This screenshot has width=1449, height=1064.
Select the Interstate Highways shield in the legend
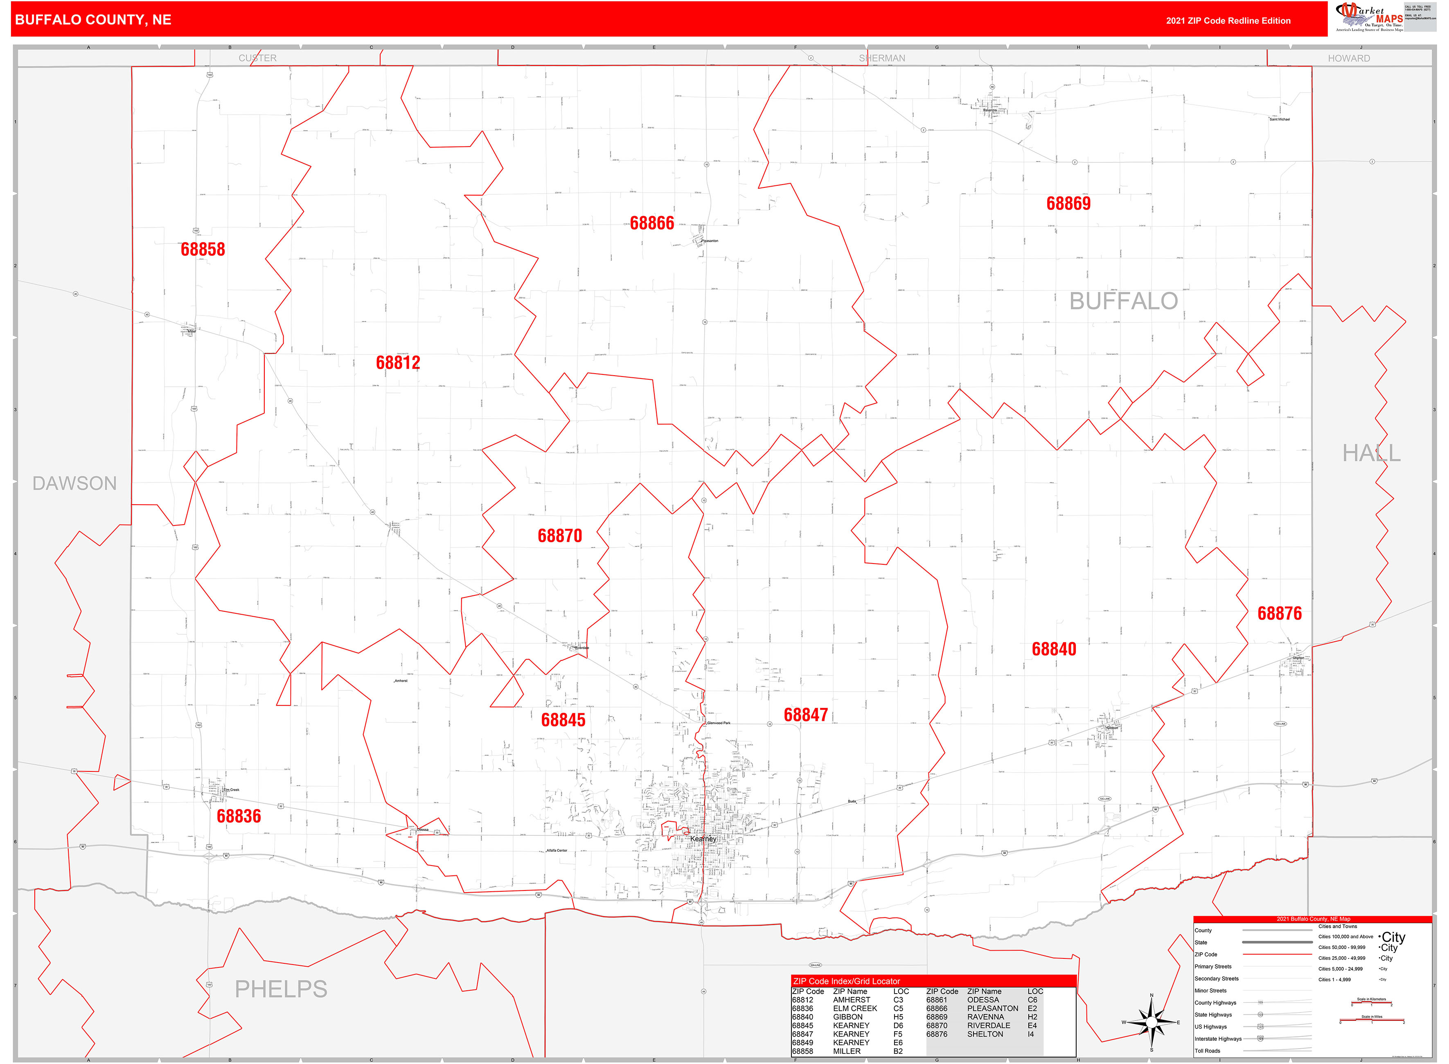tap(1260, 1039)
